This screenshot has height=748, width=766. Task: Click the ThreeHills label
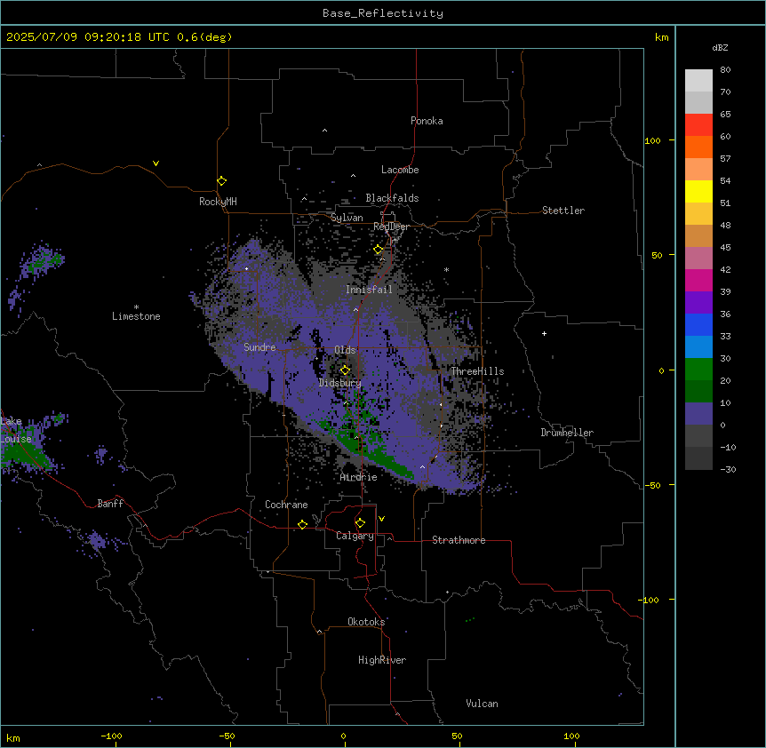(x=477, y=371)
